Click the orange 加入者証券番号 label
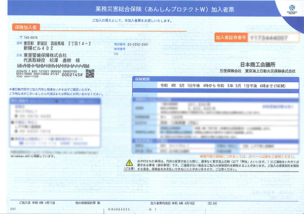 click(231, 37)
